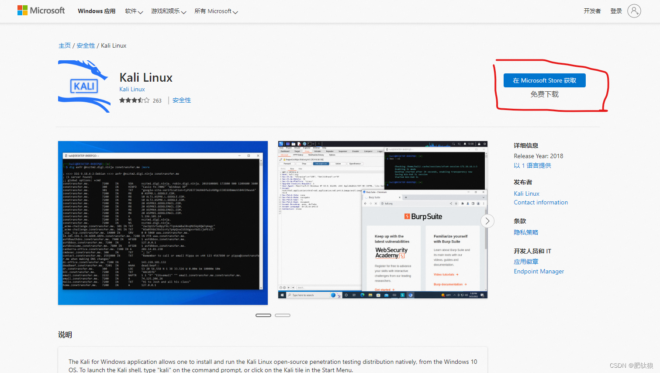Click the Microsoft logo in the header

point(41,10)
